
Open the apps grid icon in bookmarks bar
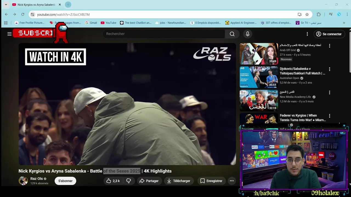6,23
